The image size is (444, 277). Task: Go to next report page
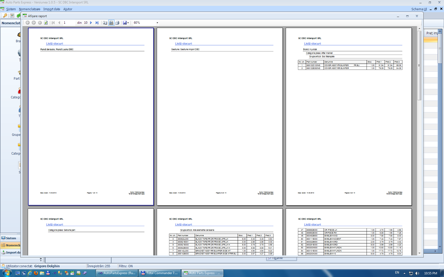(x=91, y=23)
